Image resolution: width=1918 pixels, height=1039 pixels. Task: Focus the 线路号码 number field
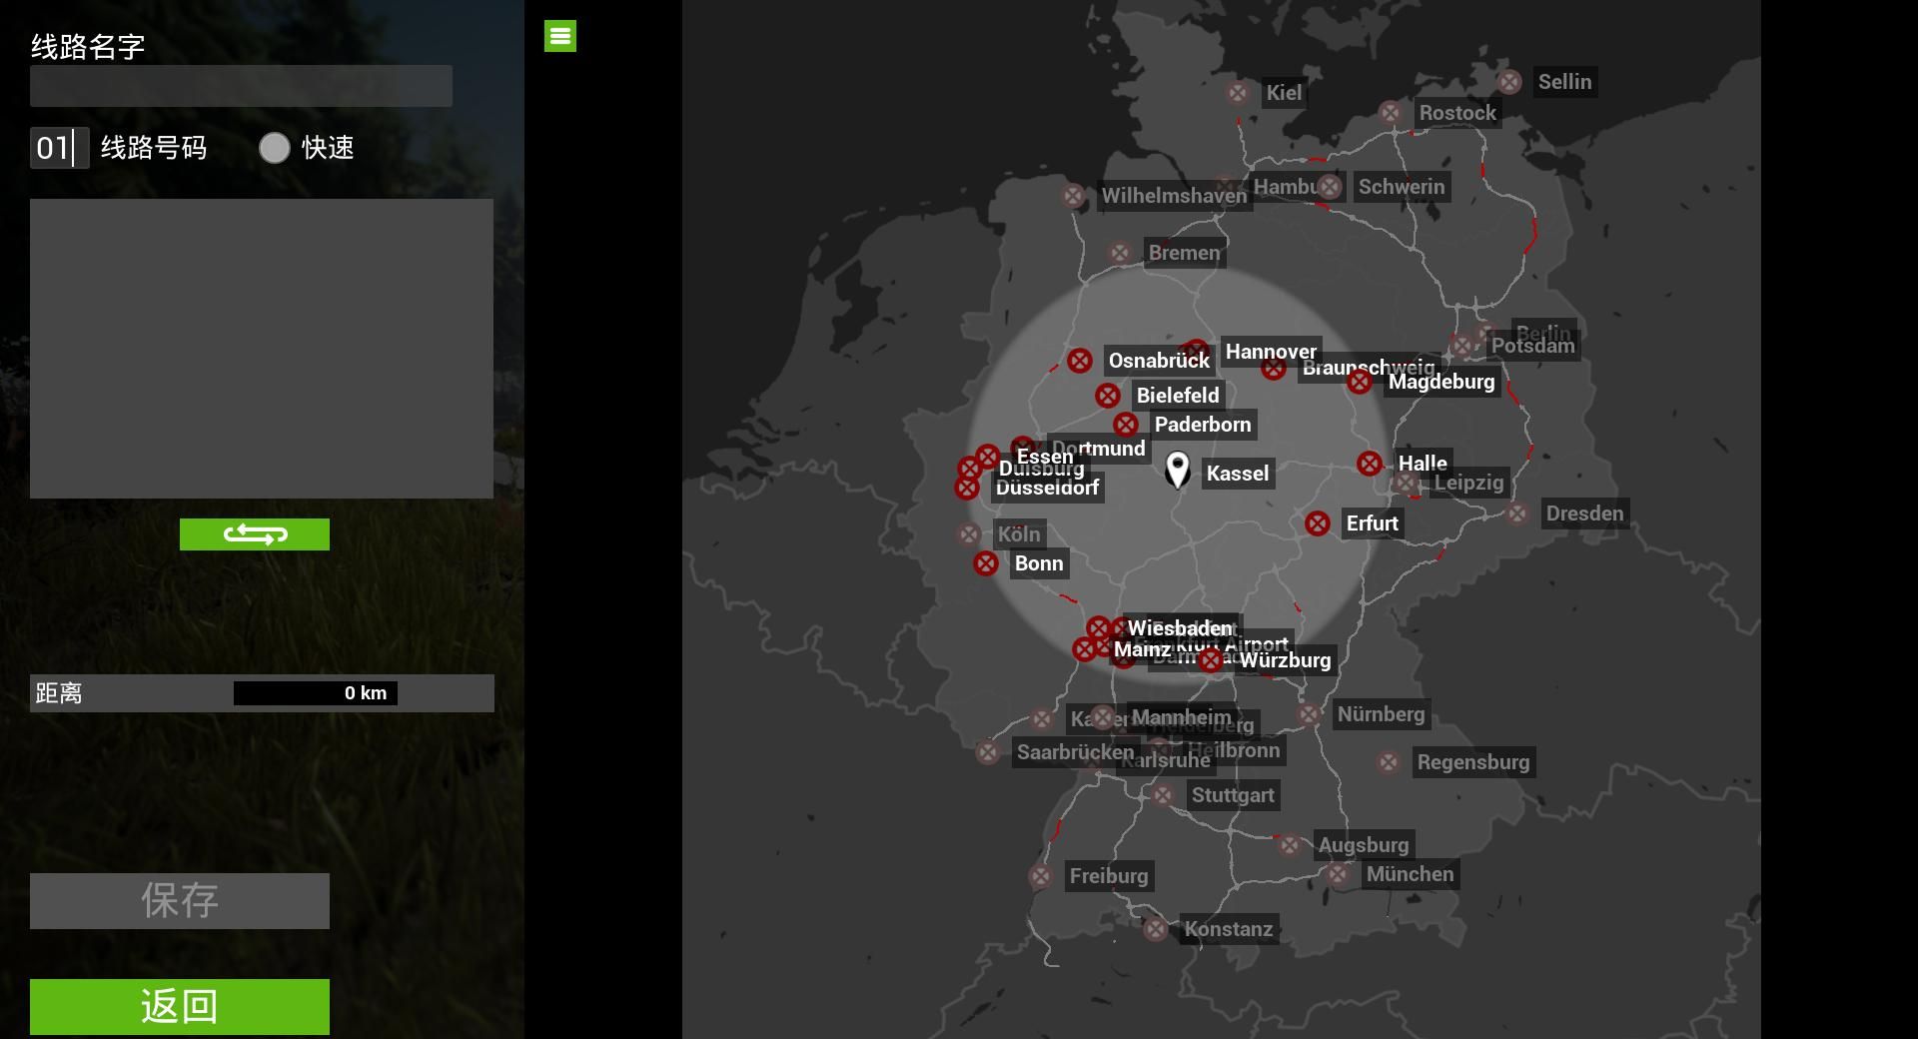tap(59, 148)
